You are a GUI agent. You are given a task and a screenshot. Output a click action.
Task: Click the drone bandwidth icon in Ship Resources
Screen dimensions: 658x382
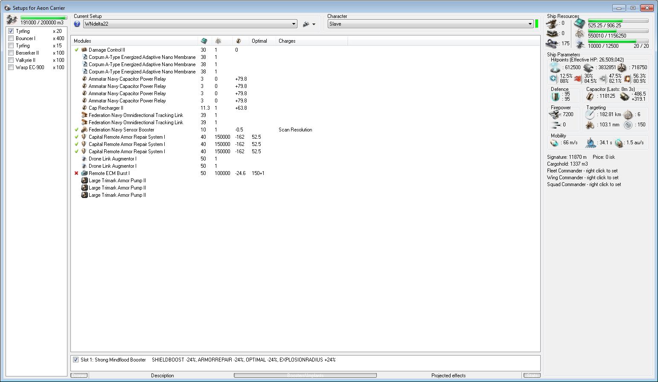pos(579,44)
